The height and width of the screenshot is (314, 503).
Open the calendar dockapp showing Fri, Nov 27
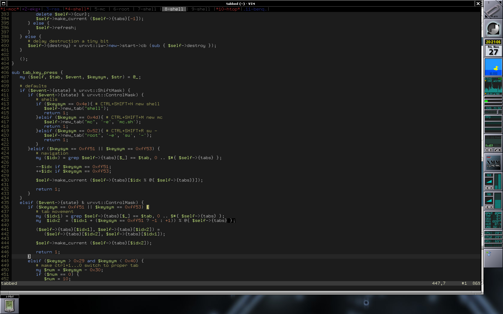click(493, 51)
